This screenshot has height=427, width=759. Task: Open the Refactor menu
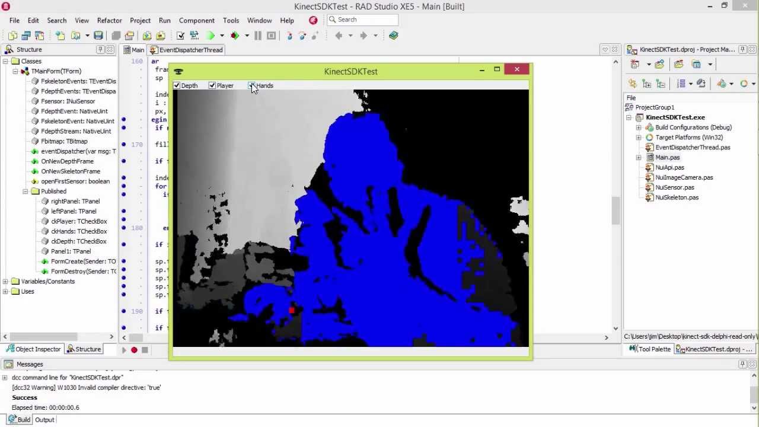[109, 20]
